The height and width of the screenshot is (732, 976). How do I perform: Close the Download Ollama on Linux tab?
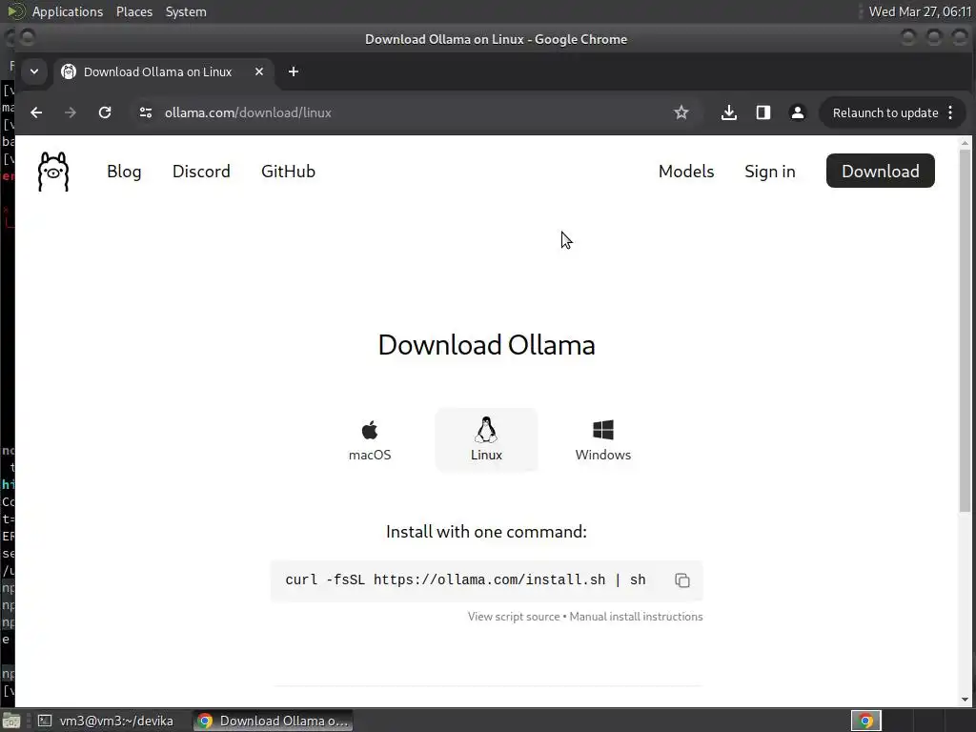[x=259, y=72]
